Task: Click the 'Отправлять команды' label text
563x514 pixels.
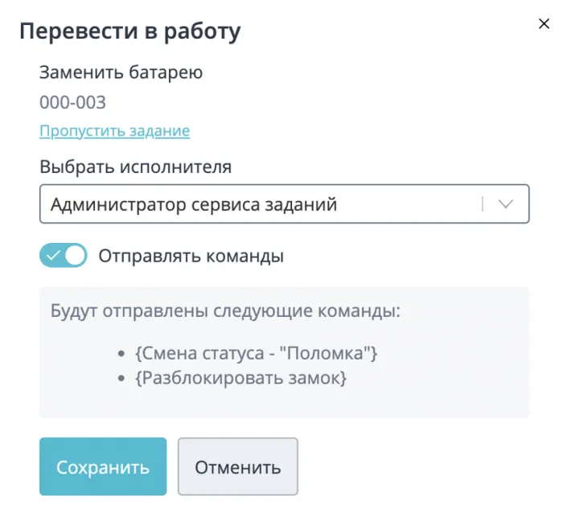Action: coord(191,256)
